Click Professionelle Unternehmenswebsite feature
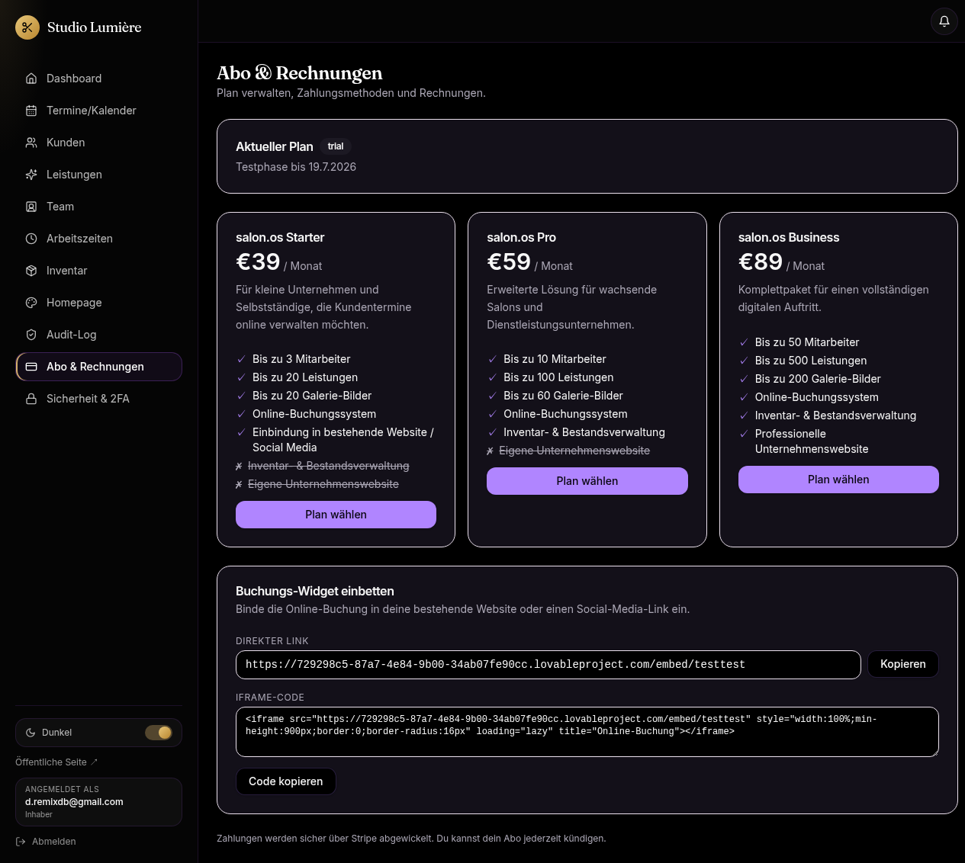The height and width of the screenshot is (863, 965). [x=812, y=441]
